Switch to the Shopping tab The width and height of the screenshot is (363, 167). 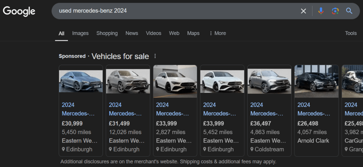coord(107,33)
